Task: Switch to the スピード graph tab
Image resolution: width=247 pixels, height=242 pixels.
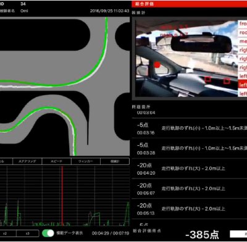Action: tap(57, 161)
